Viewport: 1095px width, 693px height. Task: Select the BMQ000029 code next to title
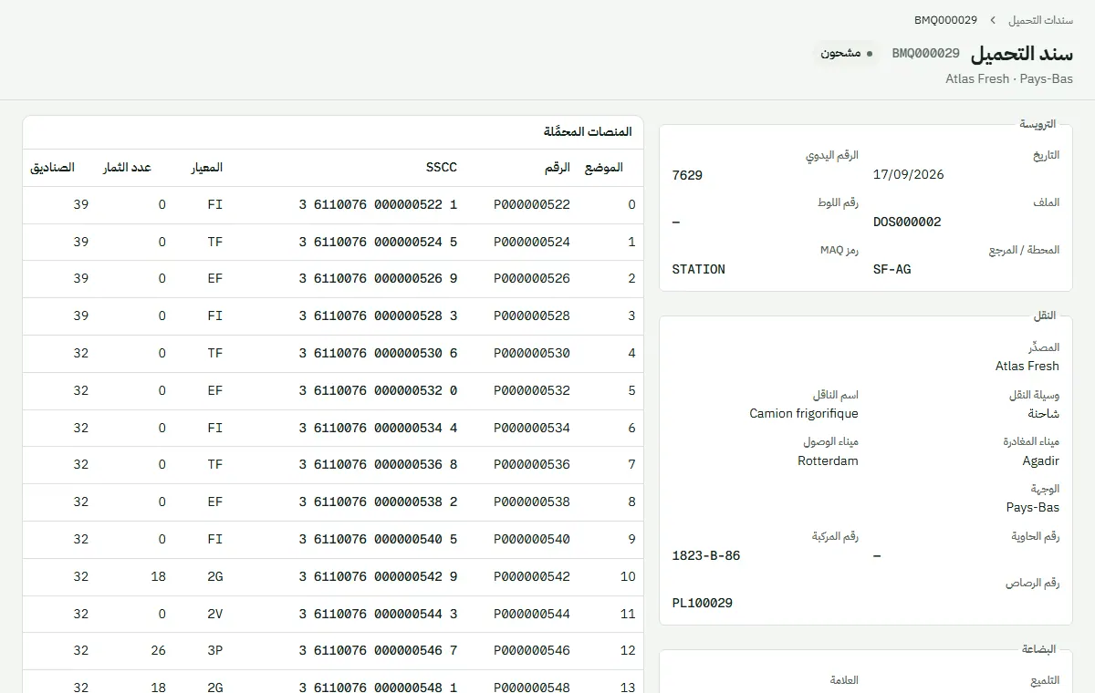[925, 54]
